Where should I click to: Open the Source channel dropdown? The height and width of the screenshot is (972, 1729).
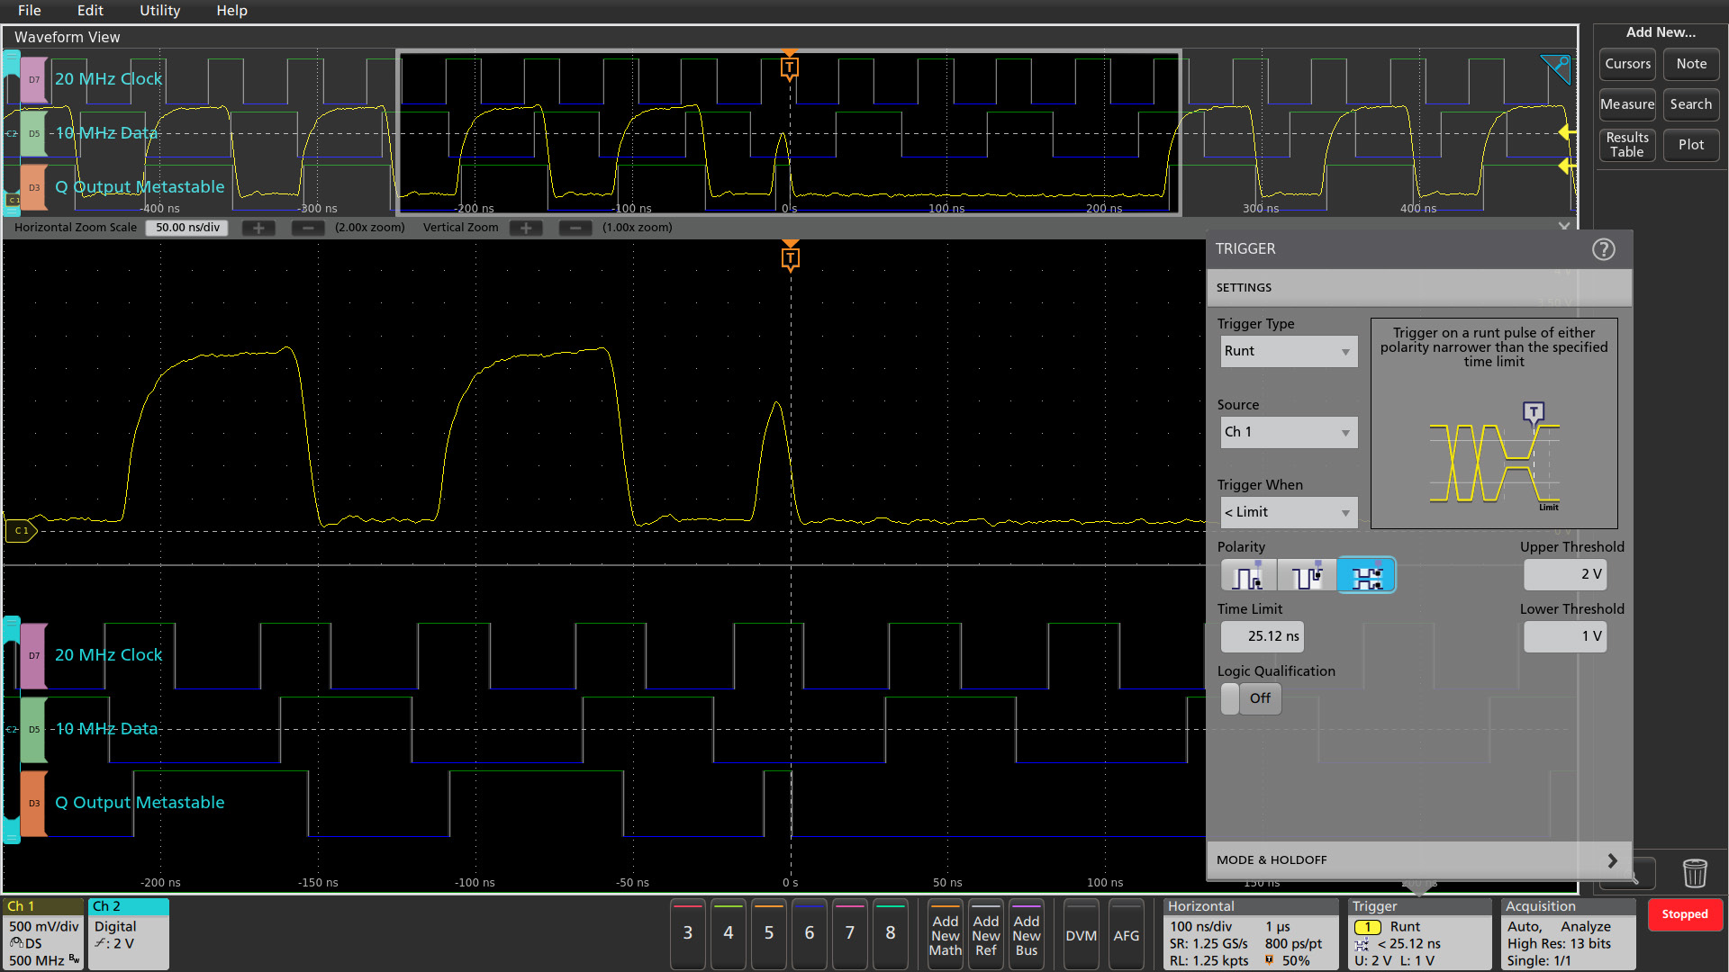[1287, 431]
